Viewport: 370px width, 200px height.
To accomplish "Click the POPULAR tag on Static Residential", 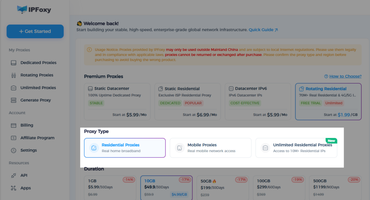I will (193, 103).
